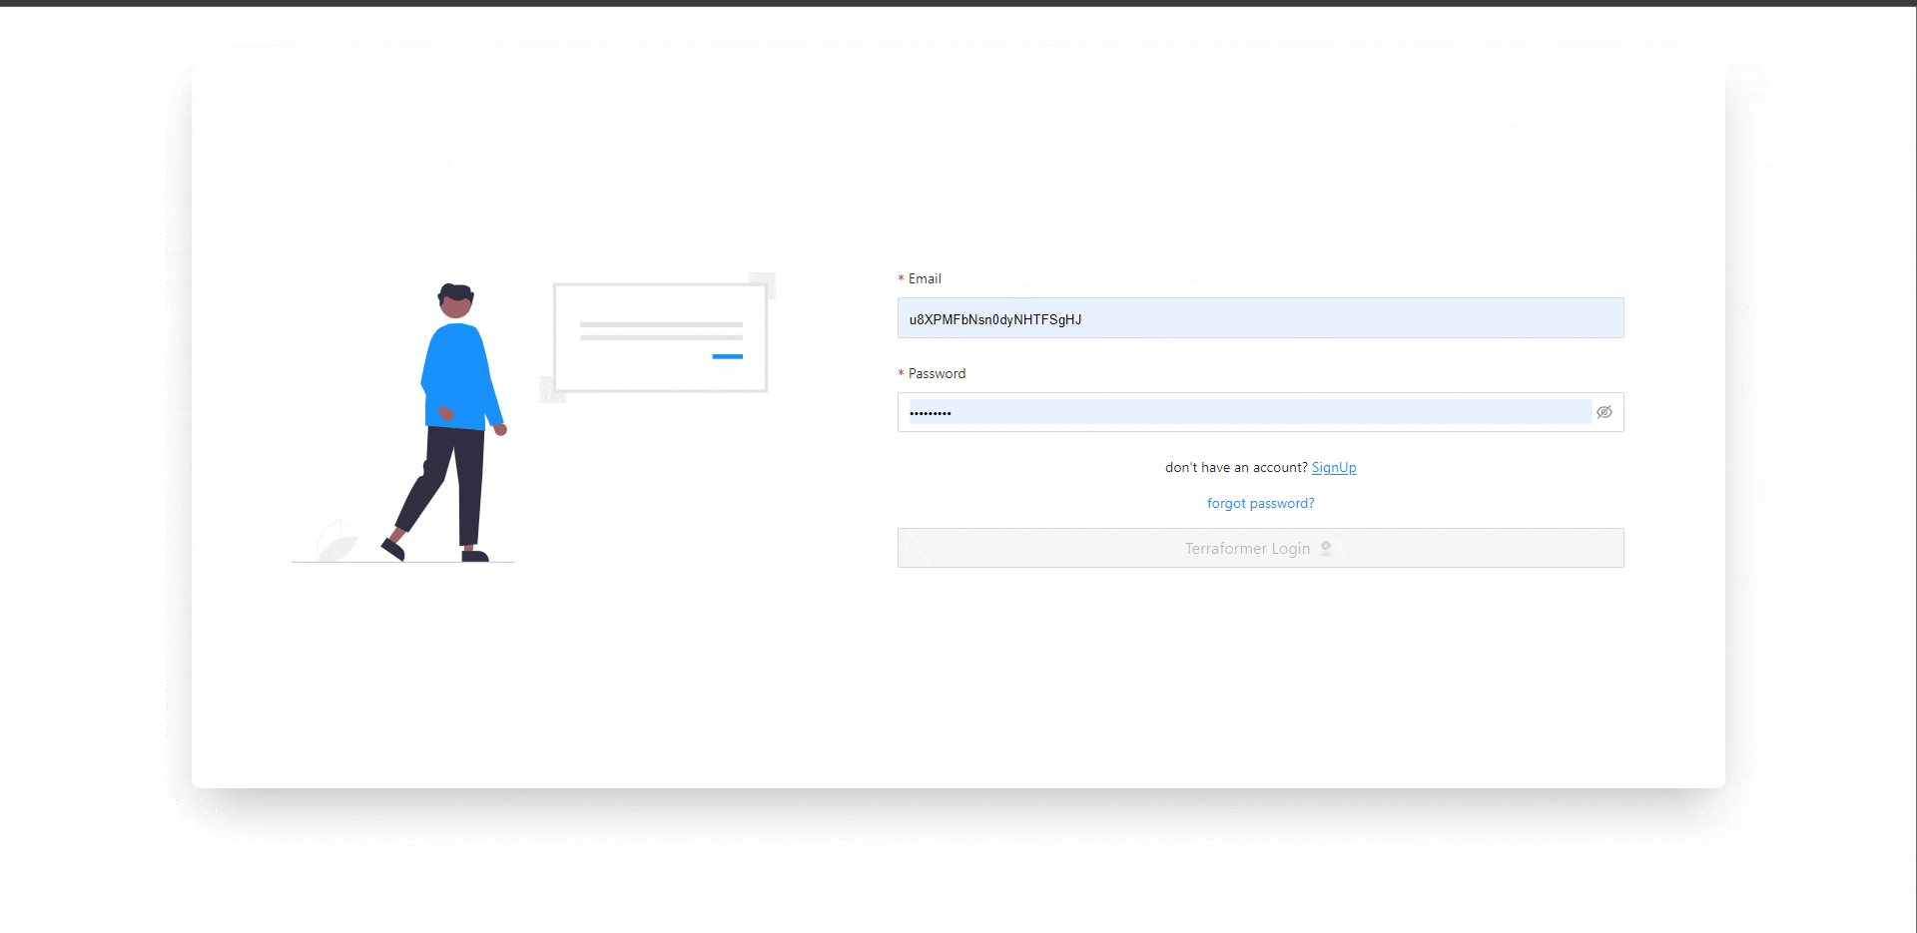Click the don't have an account text

pos(1237,467)
